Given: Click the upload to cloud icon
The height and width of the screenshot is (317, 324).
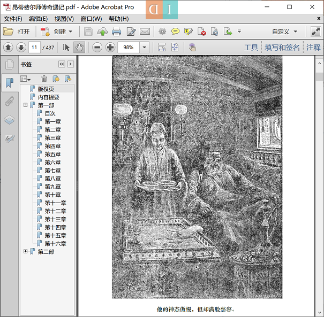Looking at the screenshot, I should [102, 32].
